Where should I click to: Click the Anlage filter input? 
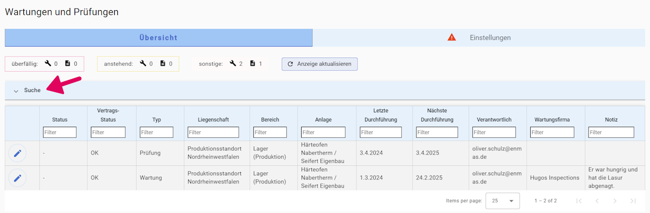click(323, 132)
